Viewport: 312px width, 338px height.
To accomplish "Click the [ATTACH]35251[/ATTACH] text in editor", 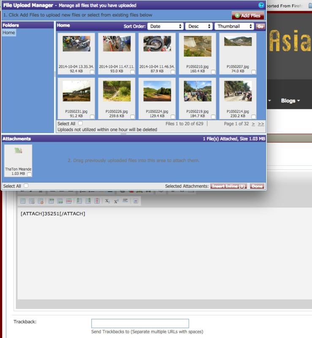I will pyautogui.click(x=53, y=214).
